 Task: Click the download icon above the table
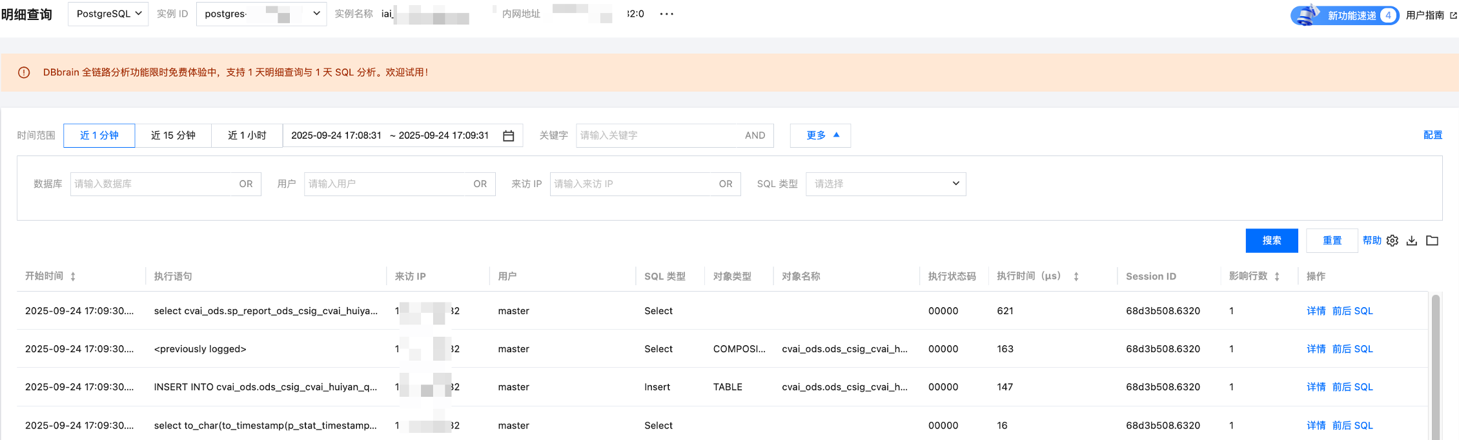[x=1412, y=241]
